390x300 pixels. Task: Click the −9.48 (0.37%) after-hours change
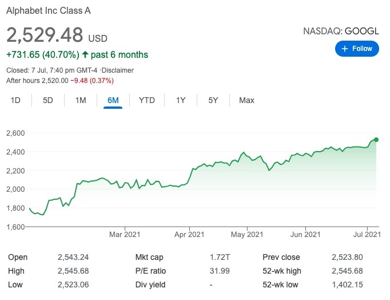[x=92, y=81]
